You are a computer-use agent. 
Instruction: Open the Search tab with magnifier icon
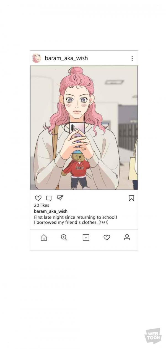click(x=64, y=237)
